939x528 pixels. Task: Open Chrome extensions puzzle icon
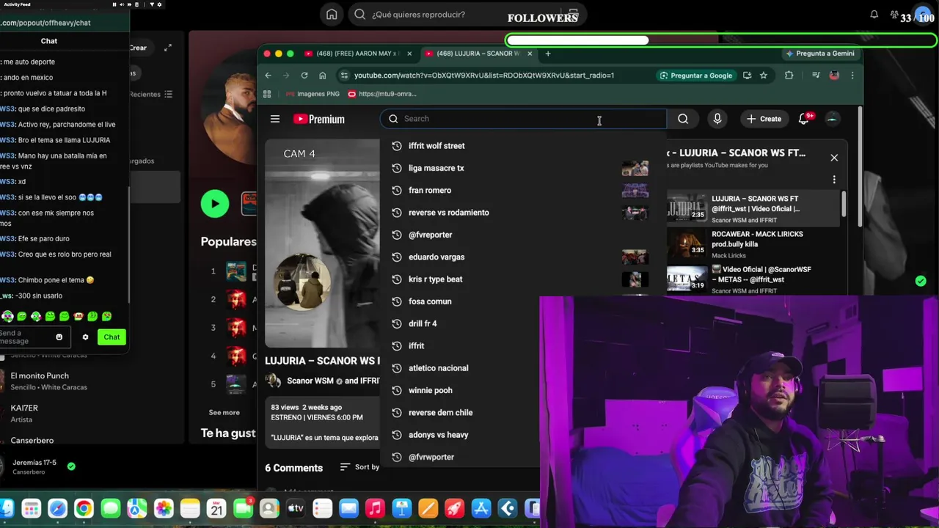[789, 76]
